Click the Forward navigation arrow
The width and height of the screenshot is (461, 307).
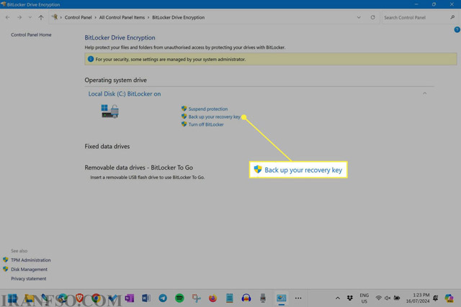click(19, 17)
